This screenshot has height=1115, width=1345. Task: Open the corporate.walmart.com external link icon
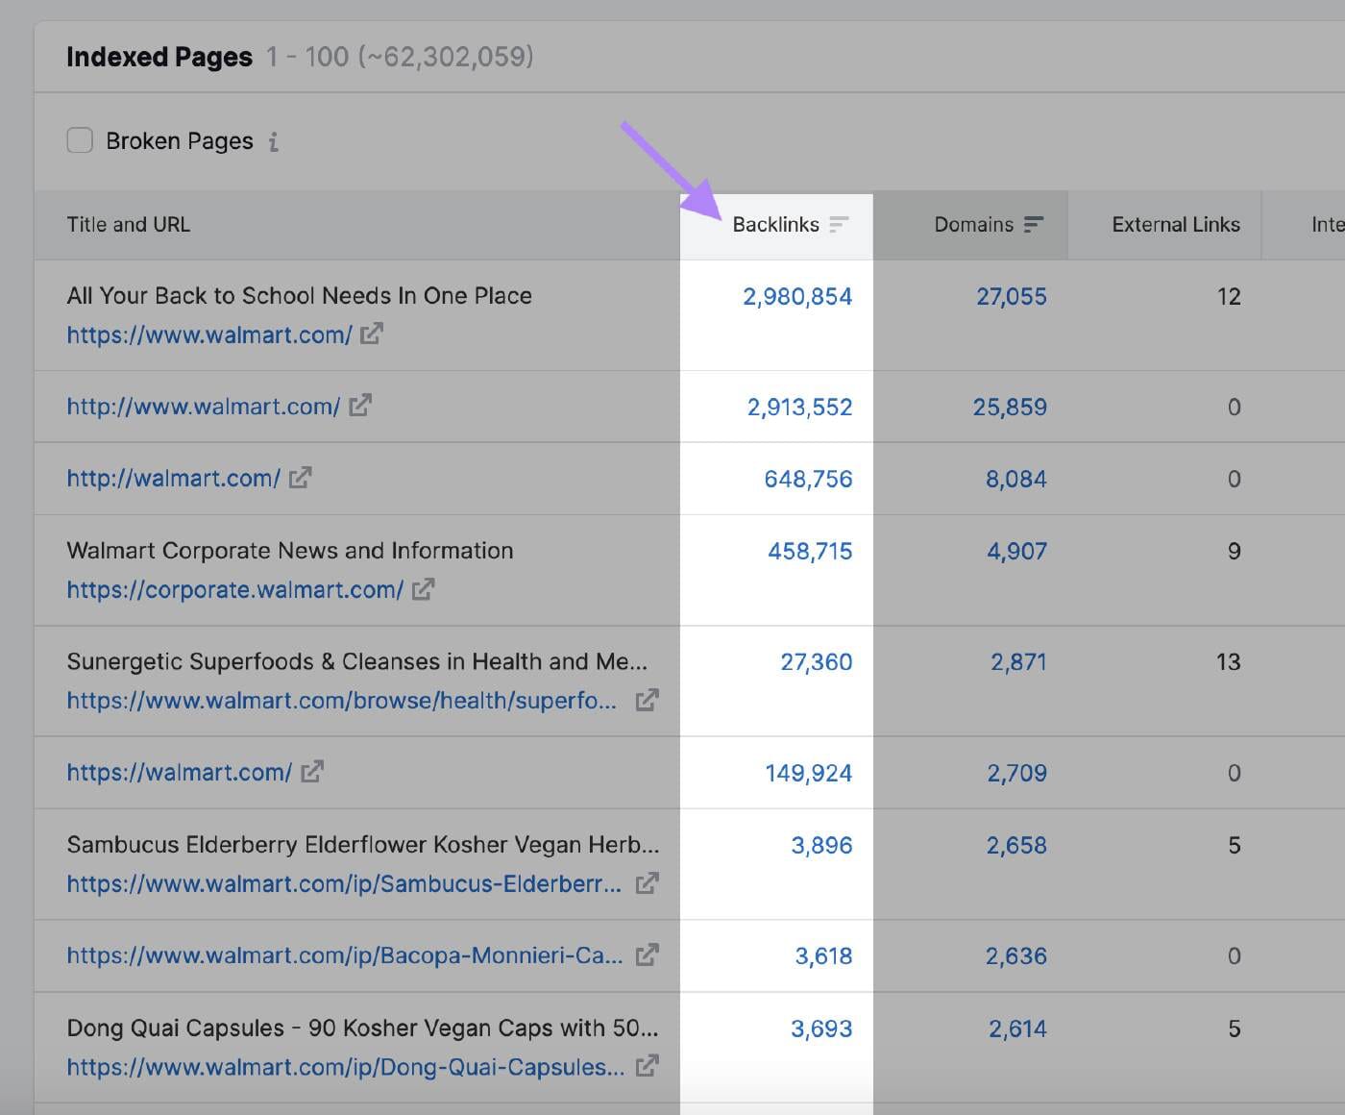(x=424, y=589)
